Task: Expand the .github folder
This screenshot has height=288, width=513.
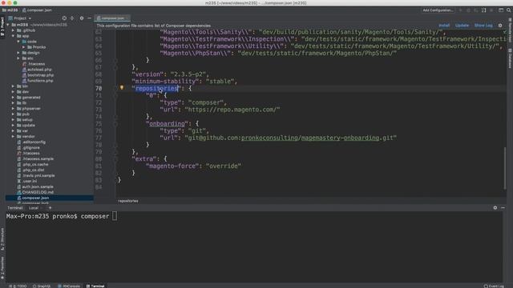Action: pyautogui.click(x=13, y=30)
